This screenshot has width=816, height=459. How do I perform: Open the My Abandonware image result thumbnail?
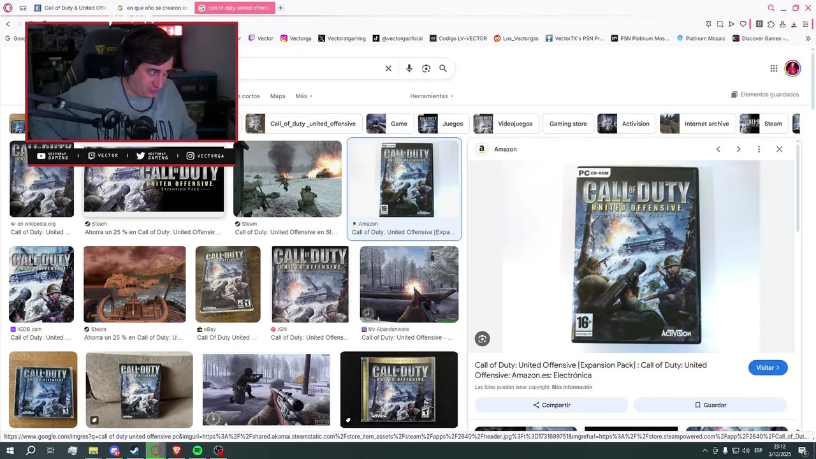pos(409,284)
